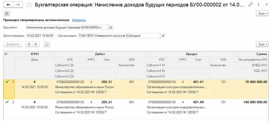Move entry up with the up arrow
The height and width of the screenshot is (133, 271).
29,44
